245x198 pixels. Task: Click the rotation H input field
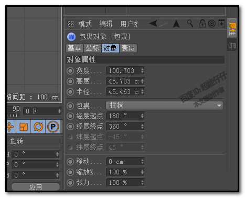(x=36, y=154)
